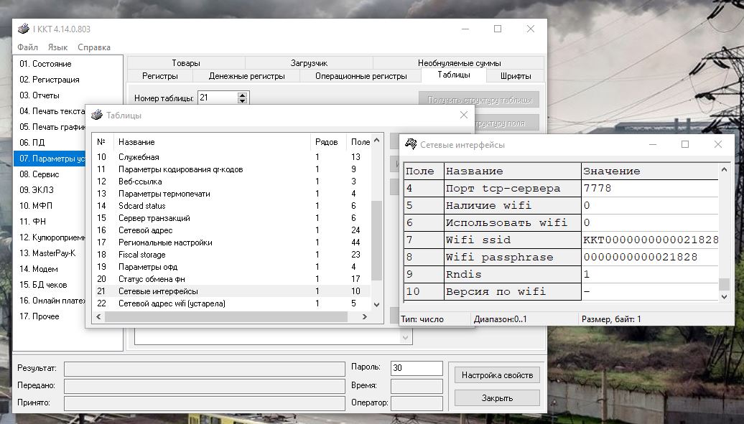Viewport: 744px width, 424px height.
Task: Open the Файл menu
Action: pyautogui.click(x=27, y=47)
